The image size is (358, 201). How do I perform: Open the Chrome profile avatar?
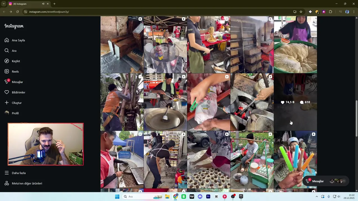[347, 12]
